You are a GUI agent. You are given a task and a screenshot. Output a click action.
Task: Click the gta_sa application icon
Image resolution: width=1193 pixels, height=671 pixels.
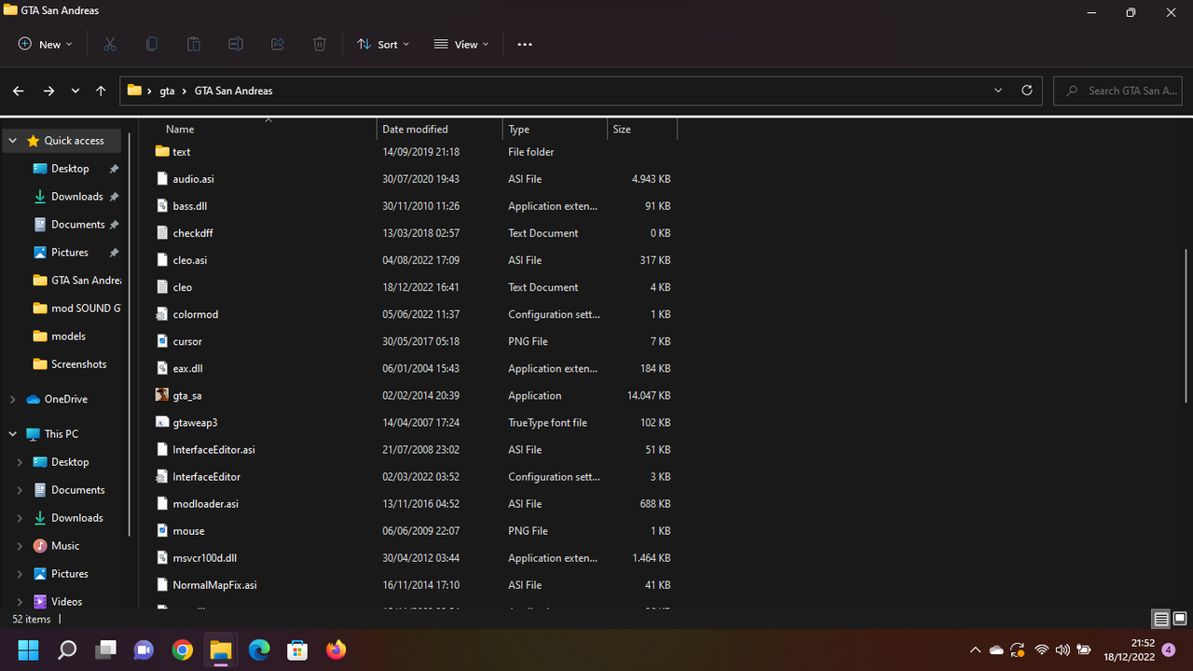[162, 395]
